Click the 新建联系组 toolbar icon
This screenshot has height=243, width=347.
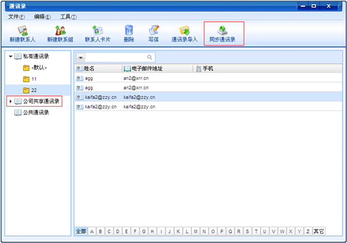pyautogui.click(x=60, y=30)
